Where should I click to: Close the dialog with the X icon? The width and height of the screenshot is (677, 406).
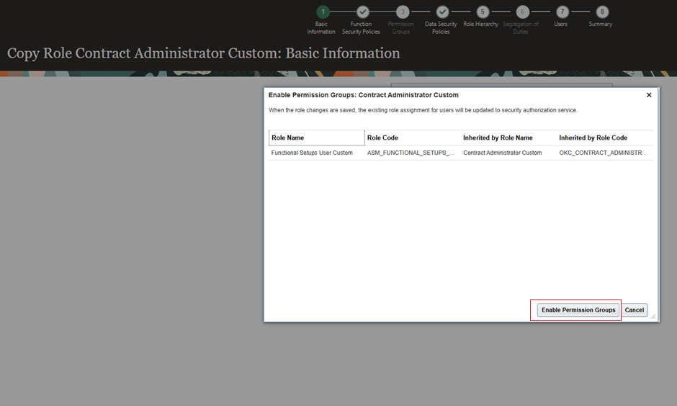point(648,95)
